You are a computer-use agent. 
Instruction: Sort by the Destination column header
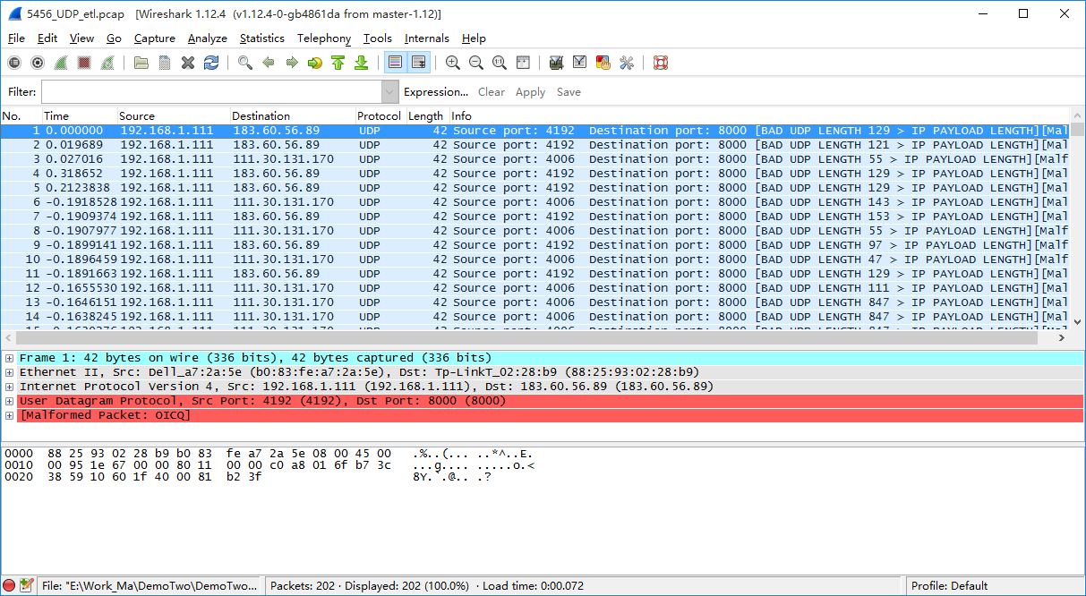click(293, 116)
